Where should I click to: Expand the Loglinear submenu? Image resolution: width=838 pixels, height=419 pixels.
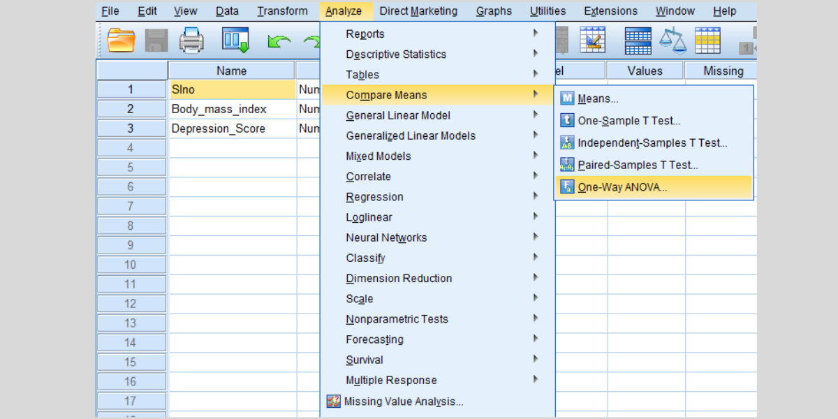coord(438,217)
